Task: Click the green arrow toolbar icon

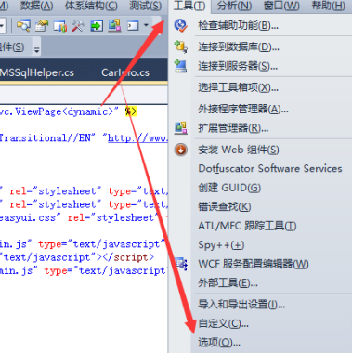Action: coord(97,26)
